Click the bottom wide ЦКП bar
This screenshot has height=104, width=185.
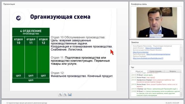point(31,80)
